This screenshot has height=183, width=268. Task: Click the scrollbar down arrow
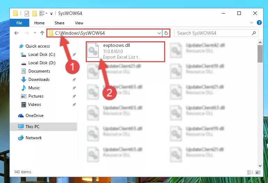[260, 166]
